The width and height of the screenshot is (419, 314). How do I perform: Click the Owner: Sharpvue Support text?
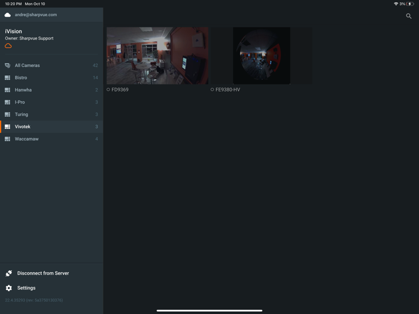point(29,38)
